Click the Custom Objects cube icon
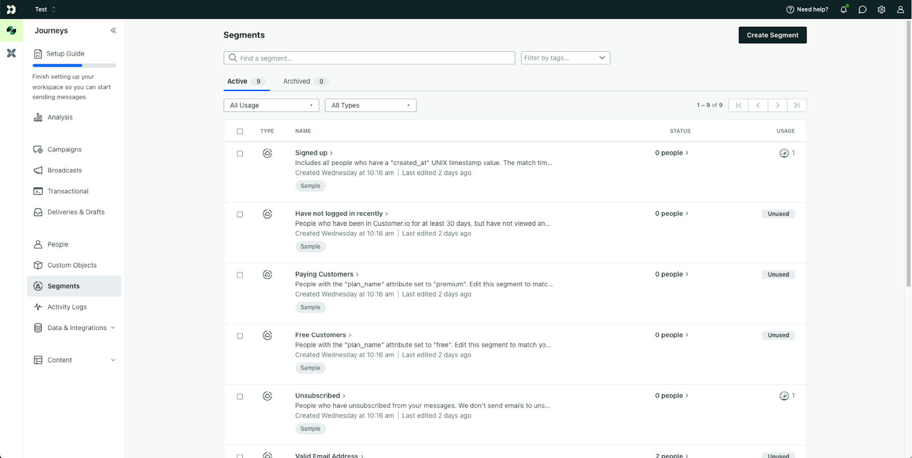 click(38, 265)
